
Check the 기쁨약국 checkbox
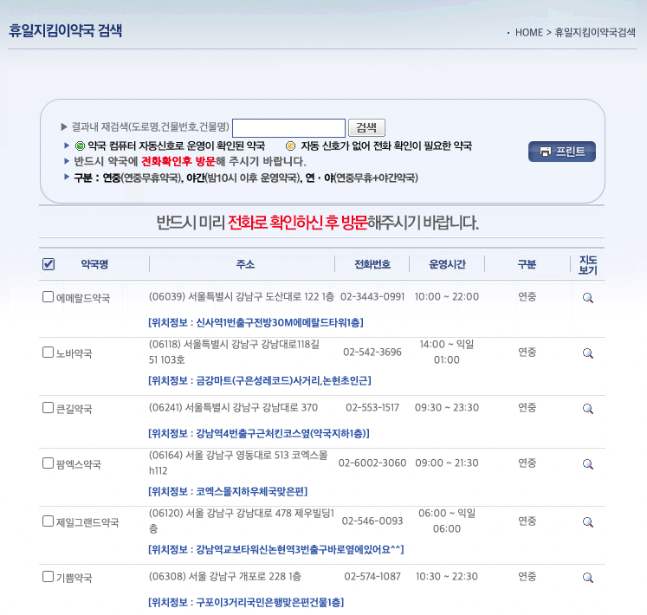tap(48, 576)
